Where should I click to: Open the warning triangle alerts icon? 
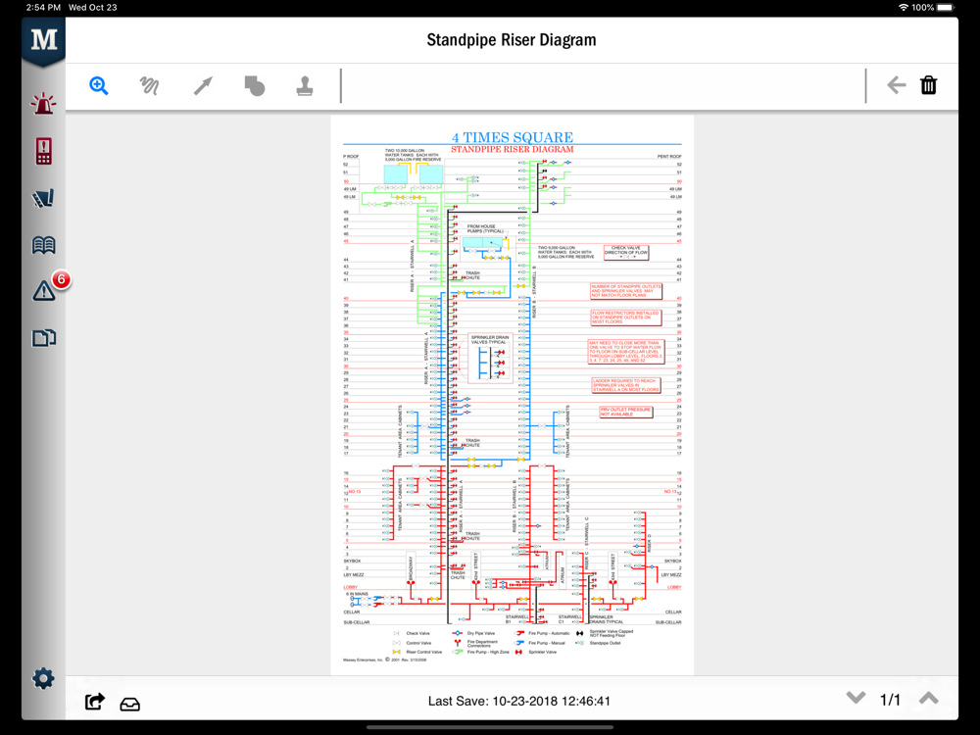pos(44,291)
